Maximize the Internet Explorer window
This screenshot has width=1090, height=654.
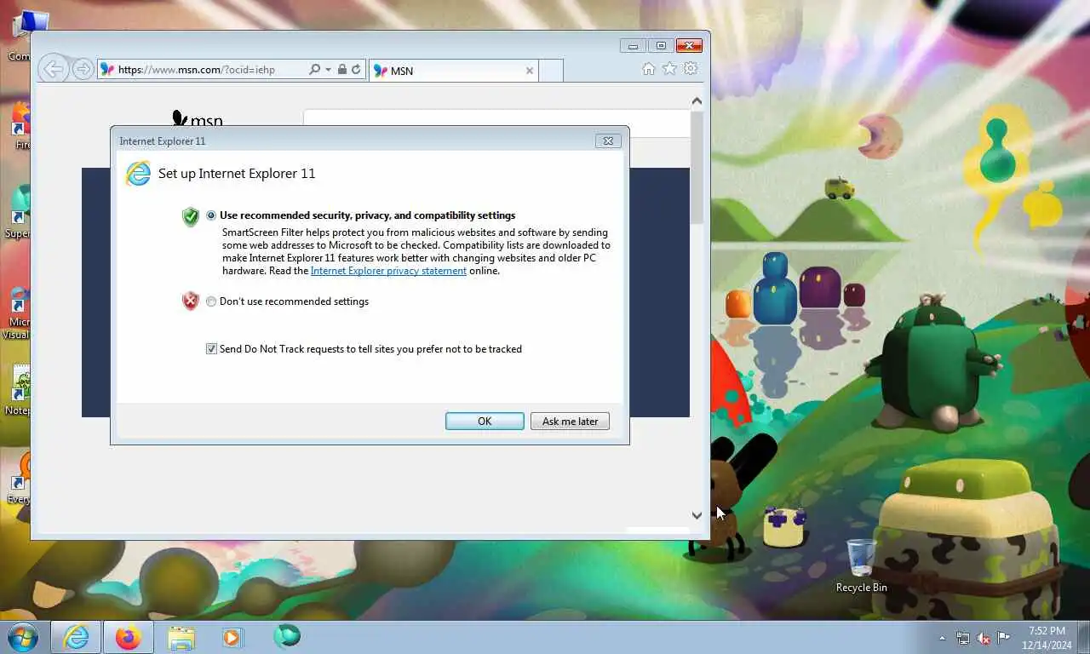[660, 46]
